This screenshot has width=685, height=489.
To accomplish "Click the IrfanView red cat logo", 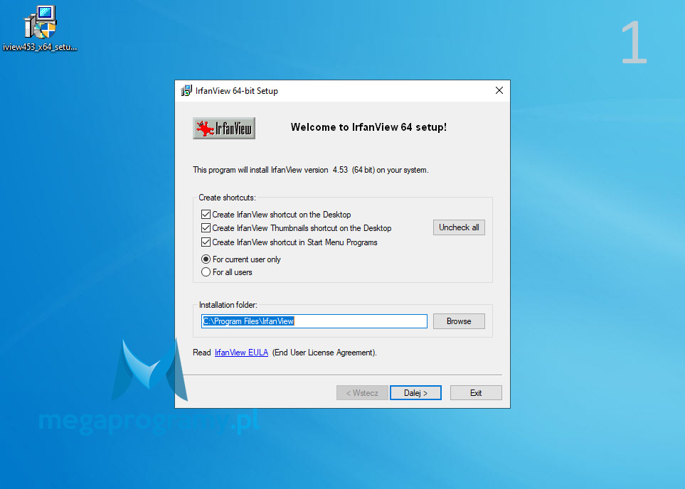I will [224, 129].
